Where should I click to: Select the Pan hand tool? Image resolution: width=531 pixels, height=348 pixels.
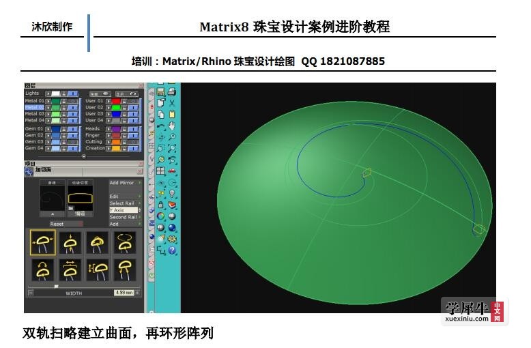click(x=172, y=126)
